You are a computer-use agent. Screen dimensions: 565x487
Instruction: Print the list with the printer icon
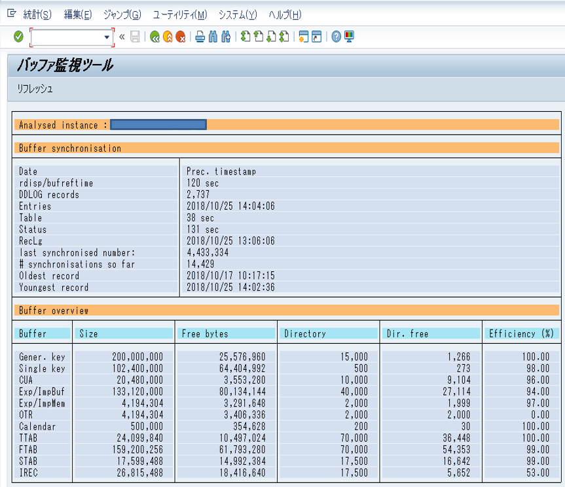200,37
